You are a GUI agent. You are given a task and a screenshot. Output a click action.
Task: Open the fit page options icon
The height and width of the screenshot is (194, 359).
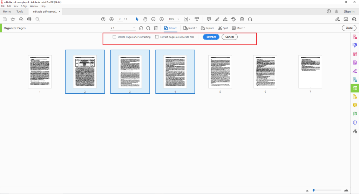(187, 19)
